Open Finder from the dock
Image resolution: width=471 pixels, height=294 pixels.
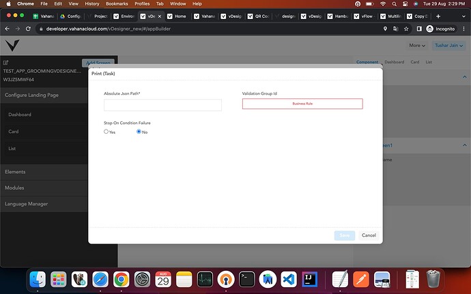[x=38, y=280]
